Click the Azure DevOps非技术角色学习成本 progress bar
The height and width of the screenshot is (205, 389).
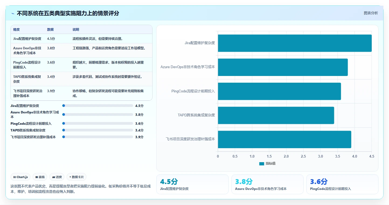click(98, 114)
